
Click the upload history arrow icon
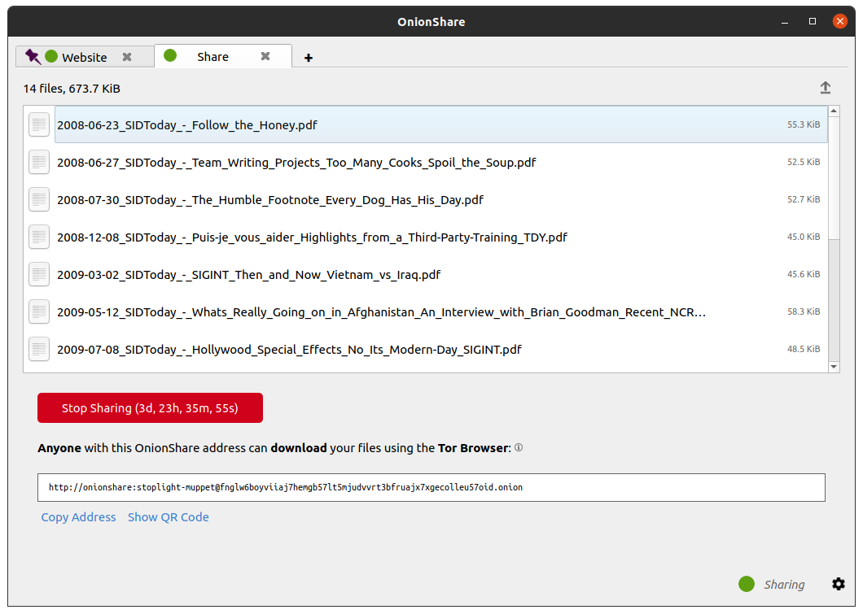(x=825, y=88)
